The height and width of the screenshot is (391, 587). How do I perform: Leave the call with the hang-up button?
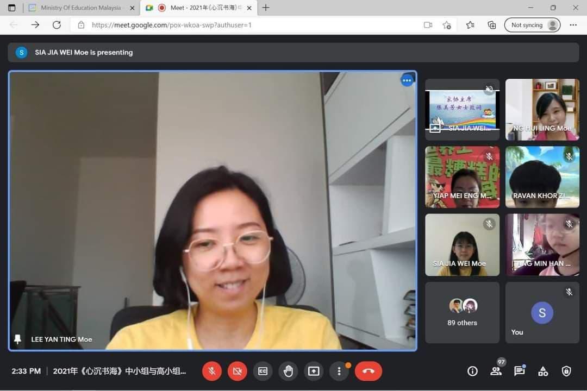click(x=369, y=371)
